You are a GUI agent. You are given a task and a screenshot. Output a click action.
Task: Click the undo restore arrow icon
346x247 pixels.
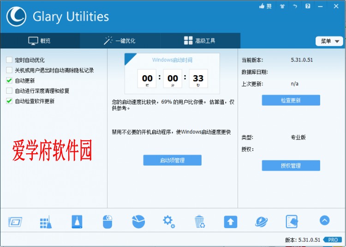coord(295,6)
